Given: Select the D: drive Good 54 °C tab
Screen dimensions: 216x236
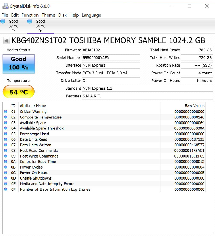Looking at the screenshot, I should tap(40, 26).
